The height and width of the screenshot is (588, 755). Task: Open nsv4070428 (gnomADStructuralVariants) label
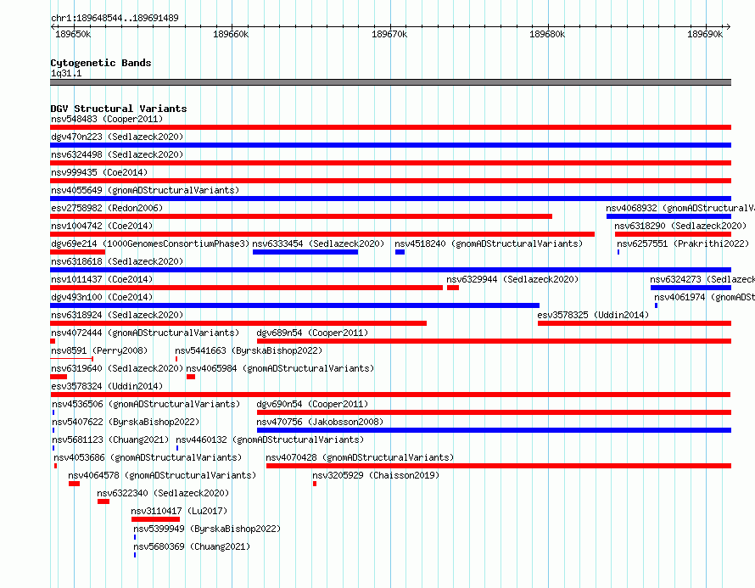point(360,457)
